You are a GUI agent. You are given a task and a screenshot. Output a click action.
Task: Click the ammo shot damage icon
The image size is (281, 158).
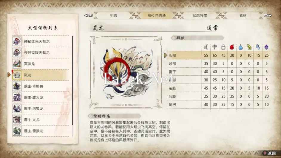[223, 47]
